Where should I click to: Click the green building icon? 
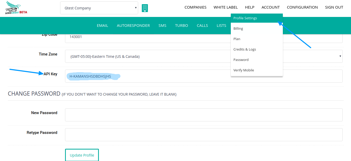point(145,8)
